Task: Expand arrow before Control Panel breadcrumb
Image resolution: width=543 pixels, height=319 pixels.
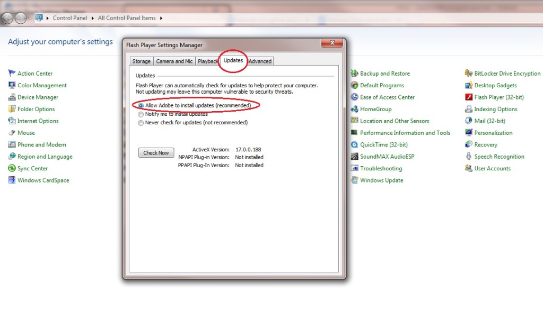Action: coord(47,18)
